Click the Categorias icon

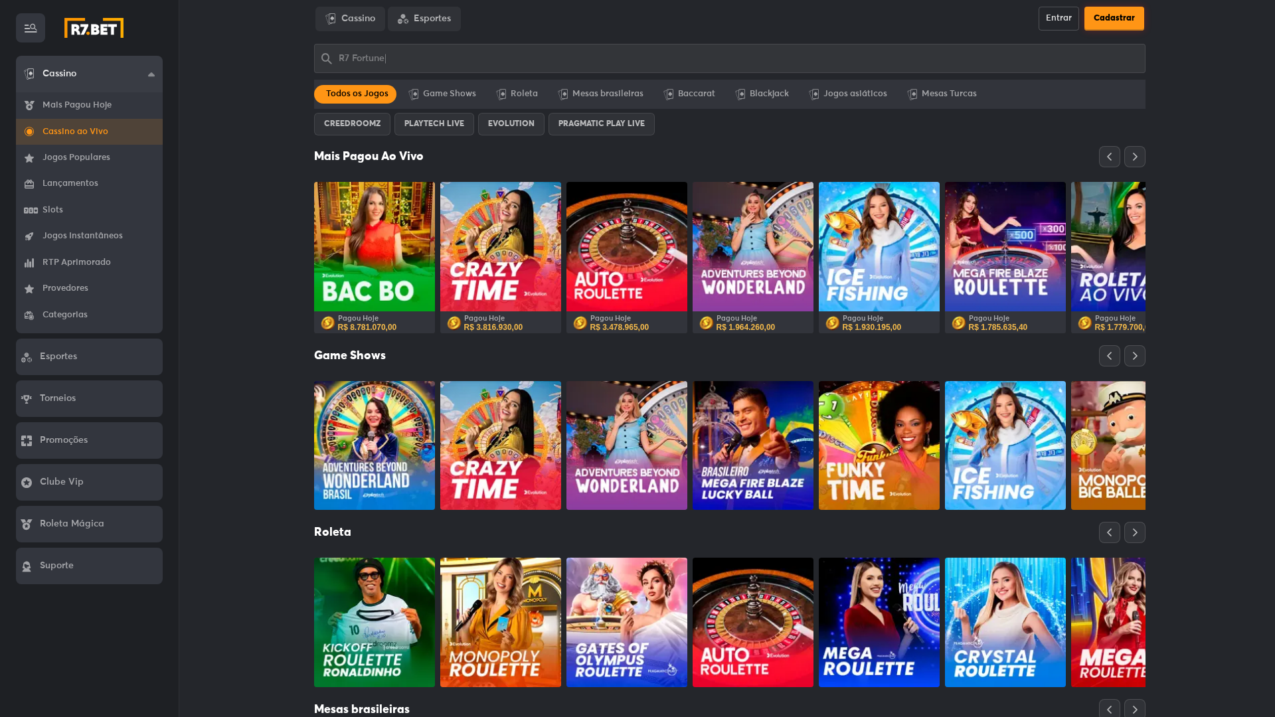tap(29, 315)
